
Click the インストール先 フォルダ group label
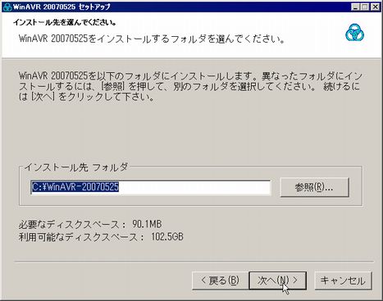click(76, 167)
